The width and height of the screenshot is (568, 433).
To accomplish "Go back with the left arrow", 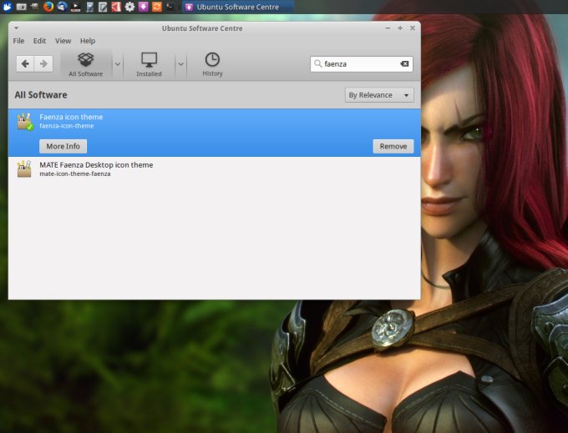I will point(25,63).
